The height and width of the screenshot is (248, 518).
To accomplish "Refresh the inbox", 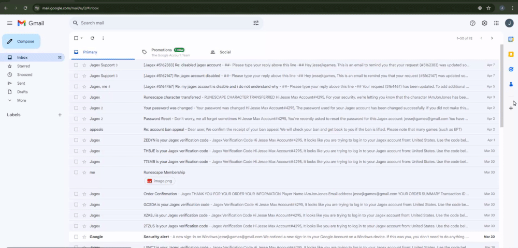I will [93, 38].
